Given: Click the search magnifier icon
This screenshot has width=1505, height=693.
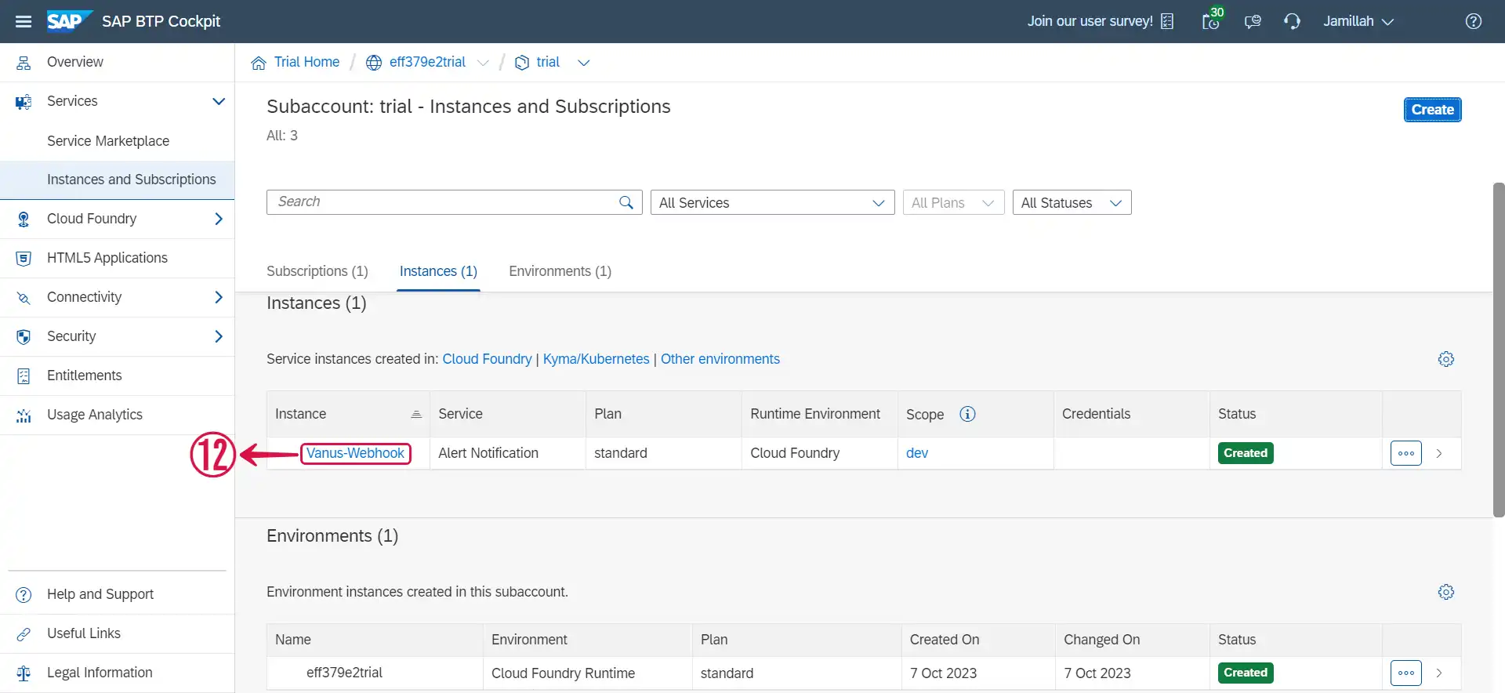Looking at the screenshot, I should tap(626, 202).
